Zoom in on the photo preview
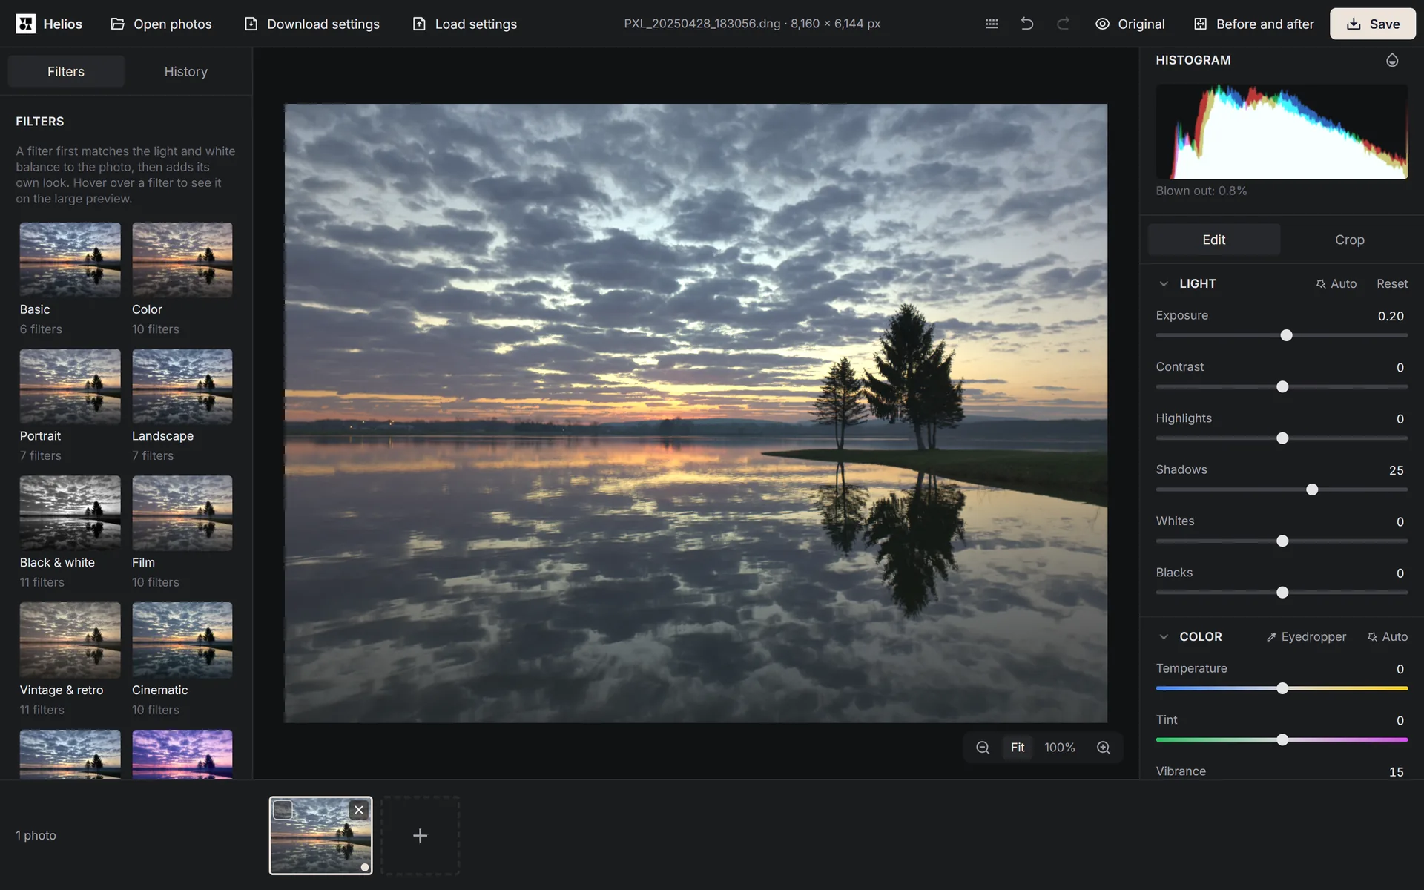1424x890 pixels. [1104, 748]
